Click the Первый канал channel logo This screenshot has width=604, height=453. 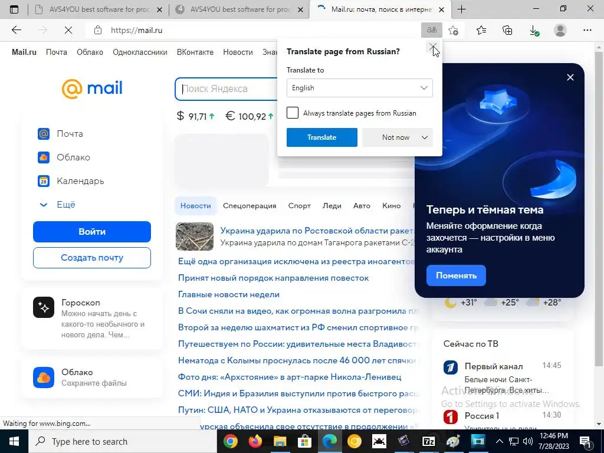click(x=450, y=367)
